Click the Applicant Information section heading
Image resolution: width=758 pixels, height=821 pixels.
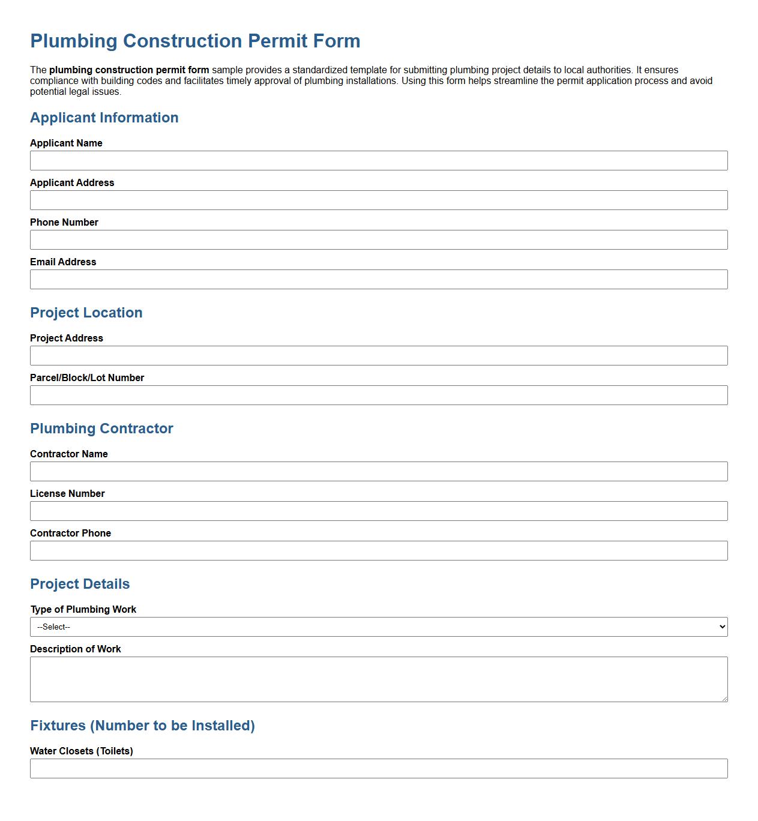pyautogui.click(x=104, y=118)
